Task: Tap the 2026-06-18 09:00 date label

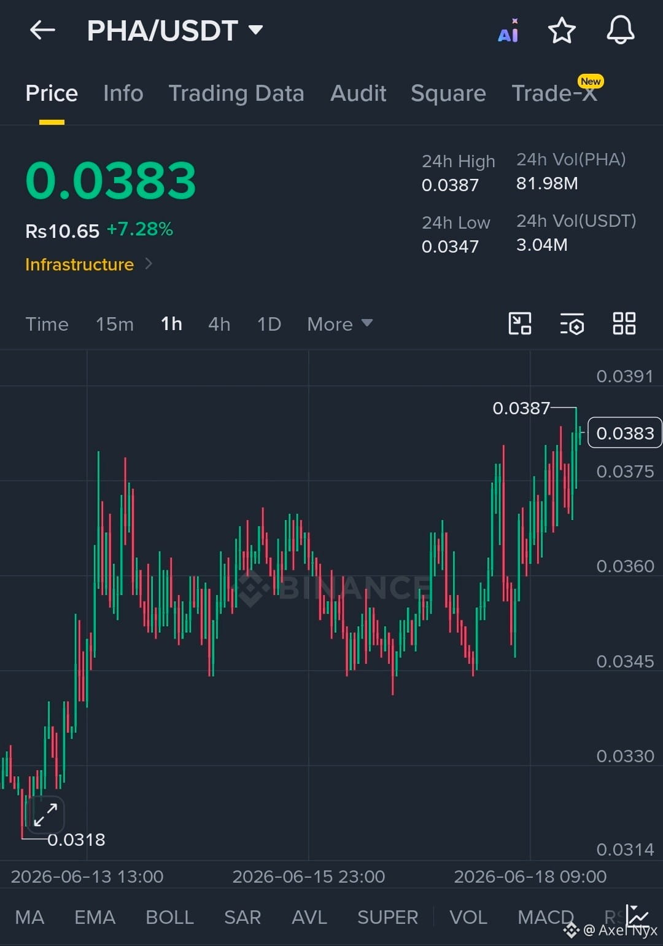Action: [530, 877]
